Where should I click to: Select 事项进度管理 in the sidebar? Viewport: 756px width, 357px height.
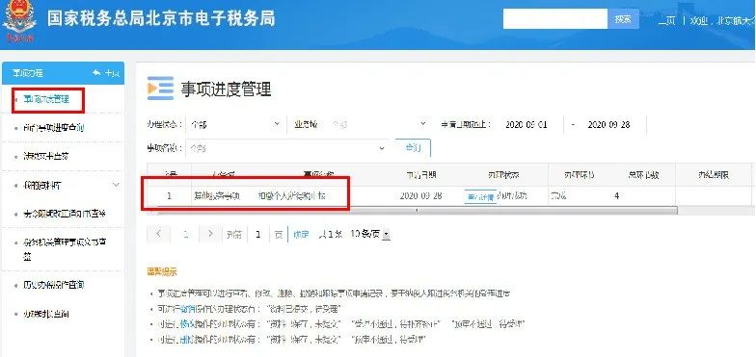[x=46, y=100]
